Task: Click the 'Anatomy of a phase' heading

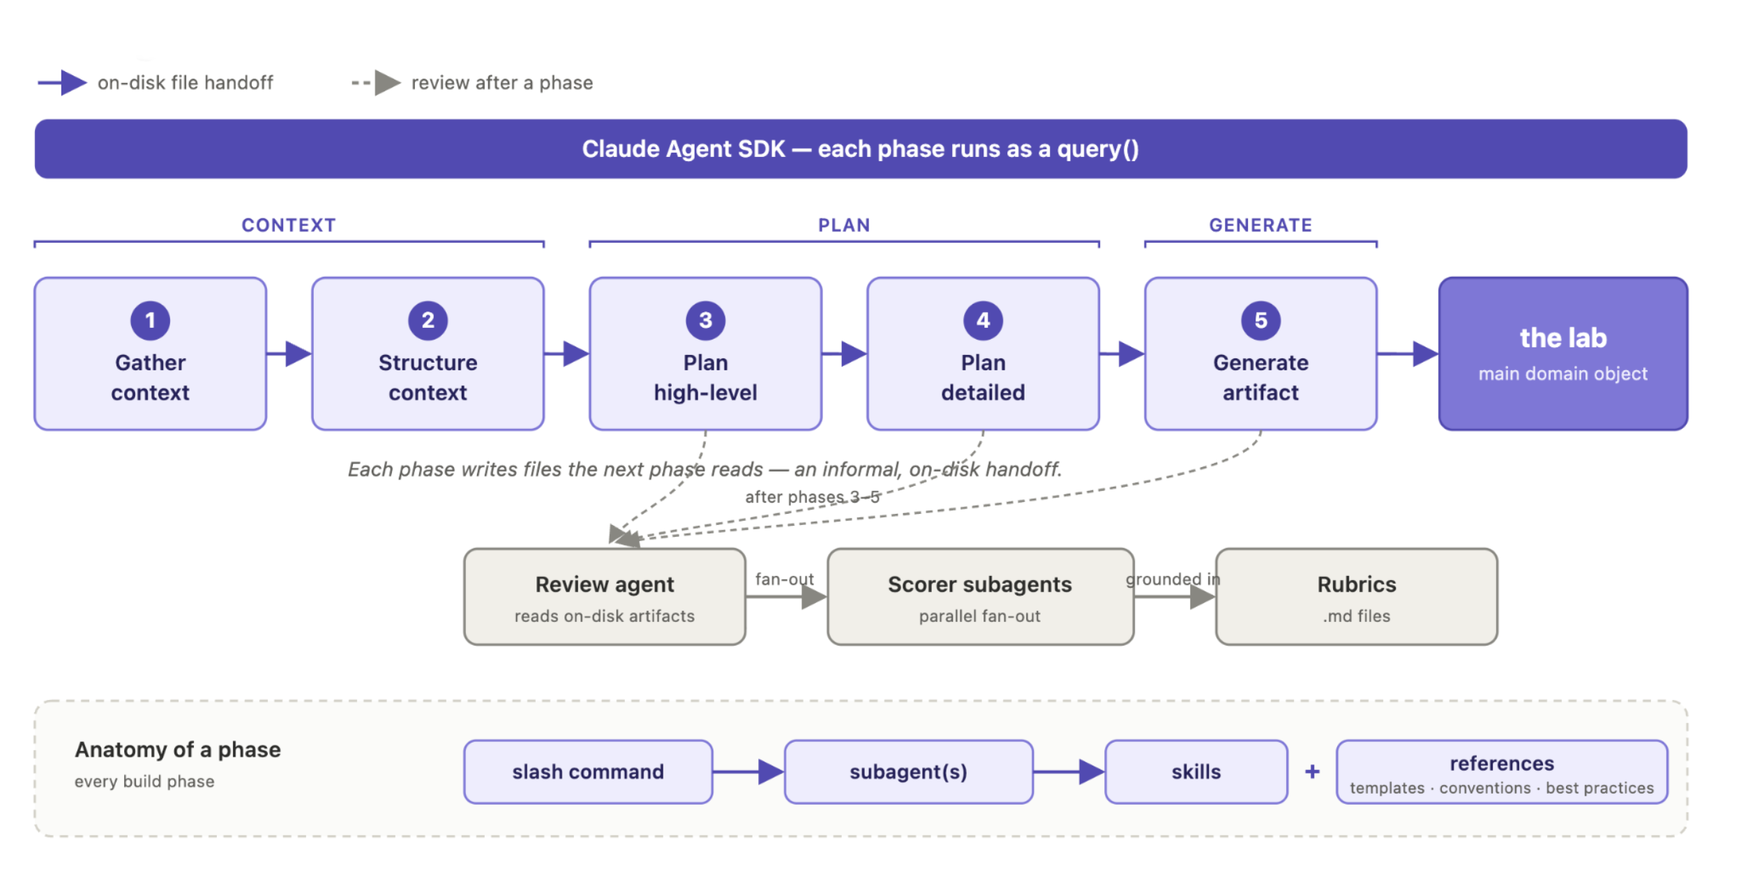Action: [x=178, y=750]
